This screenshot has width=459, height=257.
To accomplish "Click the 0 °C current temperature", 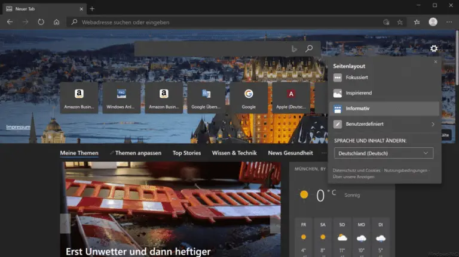I will click(x=326, y=195).
